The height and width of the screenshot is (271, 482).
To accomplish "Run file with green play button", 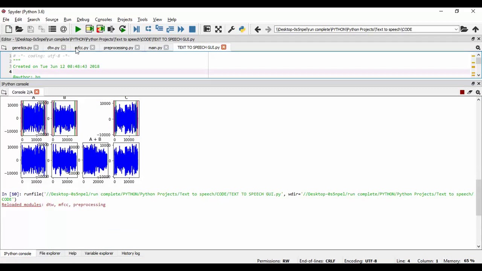I will point(78,29).
